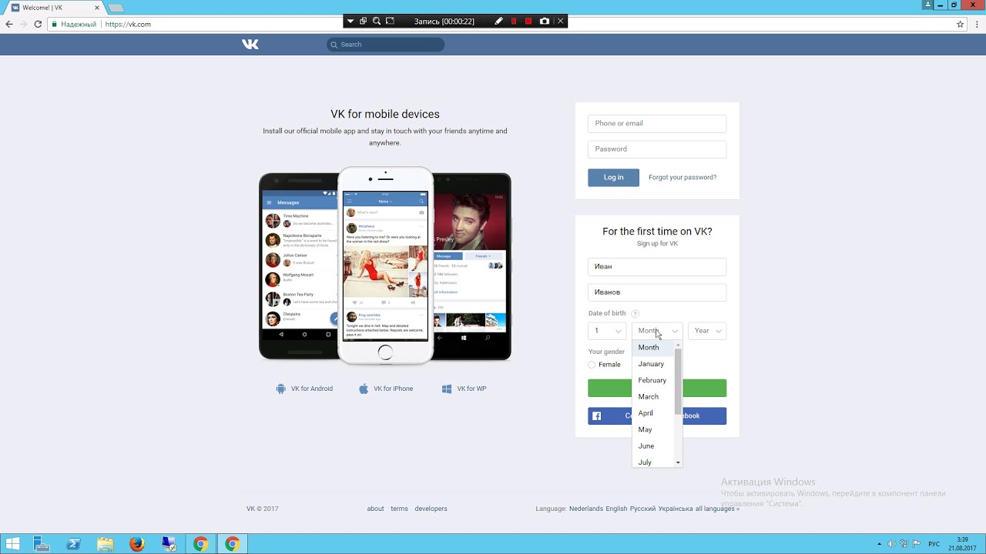The height and width of the screenshot is (554, 986).
Task: Click the network icon in system tray
Action: click(904, 544)
